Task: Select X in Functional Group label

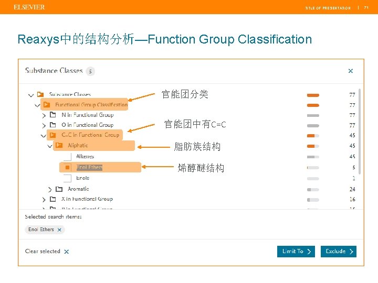Action: pyautogui.click(x=87, y=199)
